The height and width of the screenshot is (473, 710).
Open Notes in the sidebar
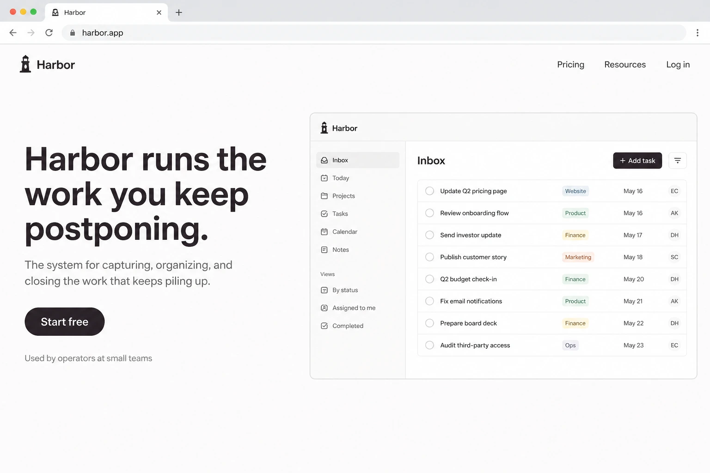coord(358,250)
